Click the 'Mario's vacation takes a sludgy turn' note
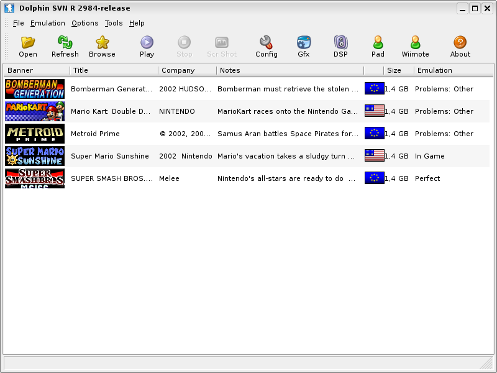The height and width of the screenshot is (373, 497). pos(286,156)
